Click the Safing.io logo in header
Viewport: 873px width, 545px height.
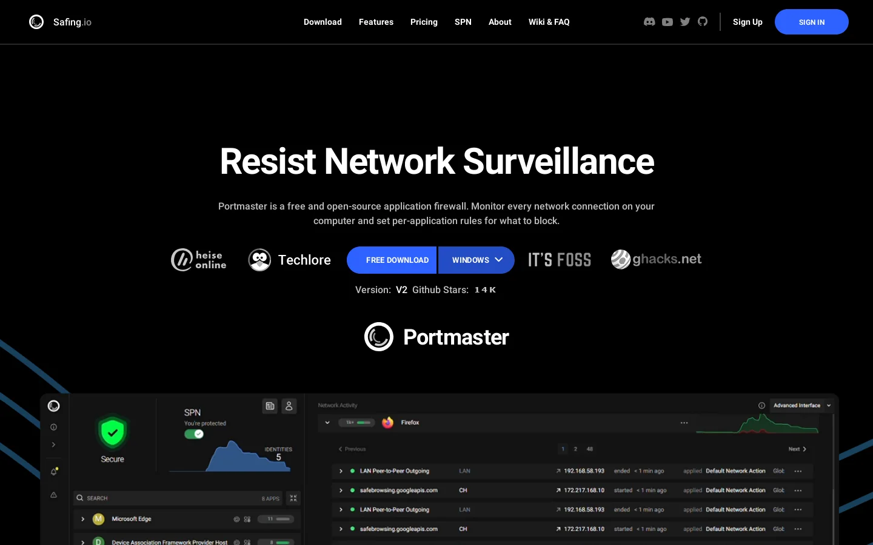[60, 22]
